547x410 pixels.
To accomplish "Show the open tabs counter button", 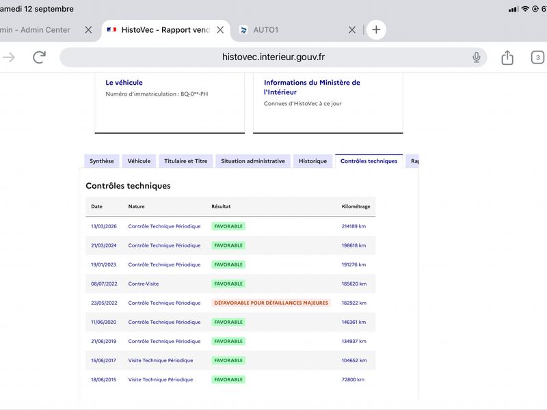I will [537, 57].
